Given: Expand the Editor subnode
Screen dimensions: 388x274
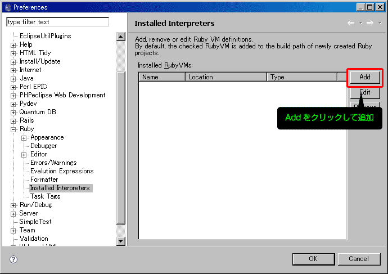Looking at the screenshot, I should (x=24, y=155).
